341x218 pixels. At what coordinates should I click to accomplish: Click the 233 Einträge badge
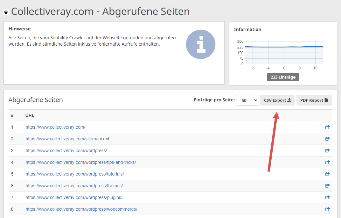point(283,77)
